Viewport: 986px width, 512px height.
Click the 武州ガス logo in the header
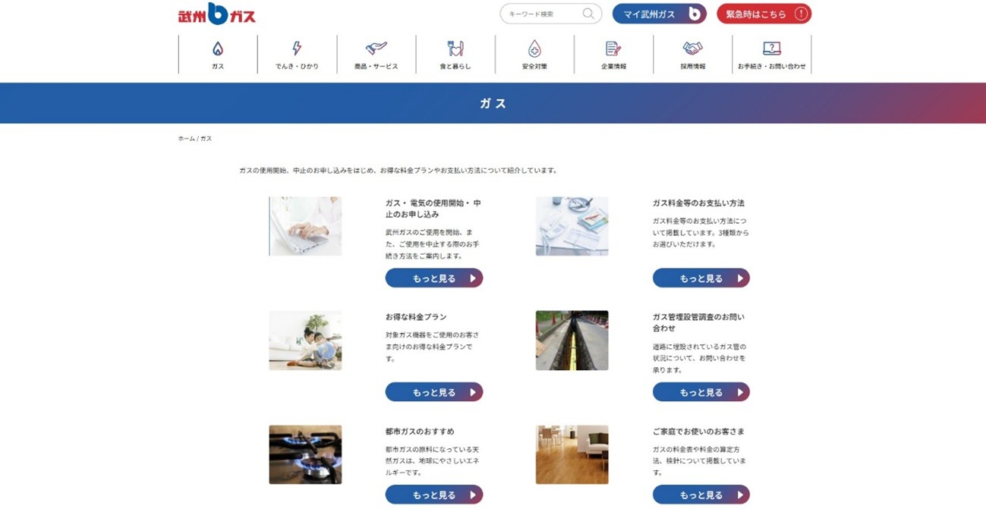[217, 14]
